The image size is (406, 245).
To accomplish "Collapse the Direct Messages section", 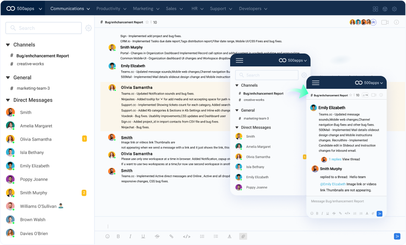I will (x=8, y=100).
